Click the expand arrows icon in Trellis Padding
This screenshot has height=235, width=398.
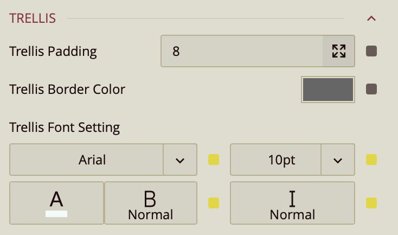click(339, 52)
